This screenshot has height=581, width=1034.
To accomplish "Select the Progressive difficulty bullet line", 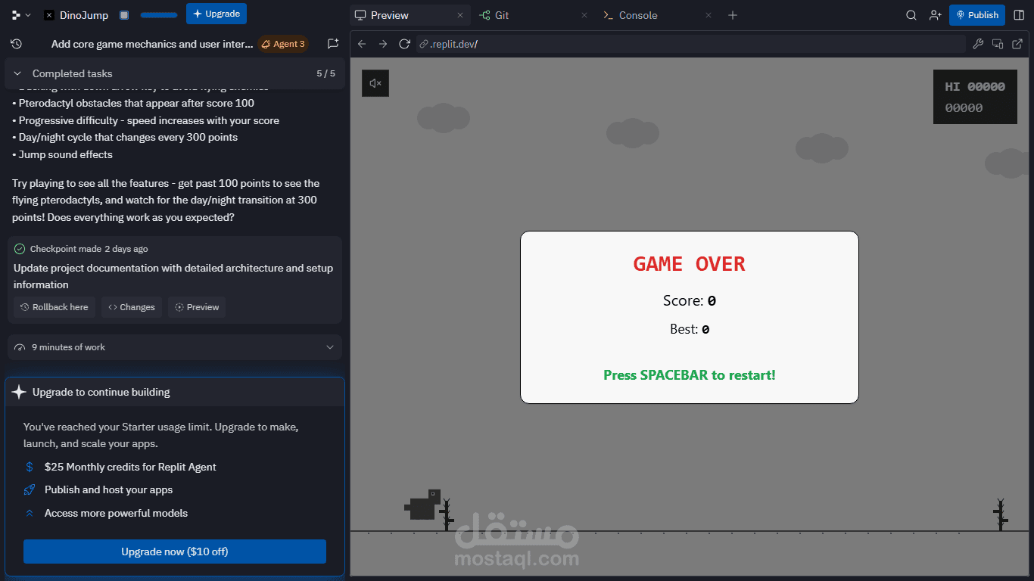I will point(146,120).
